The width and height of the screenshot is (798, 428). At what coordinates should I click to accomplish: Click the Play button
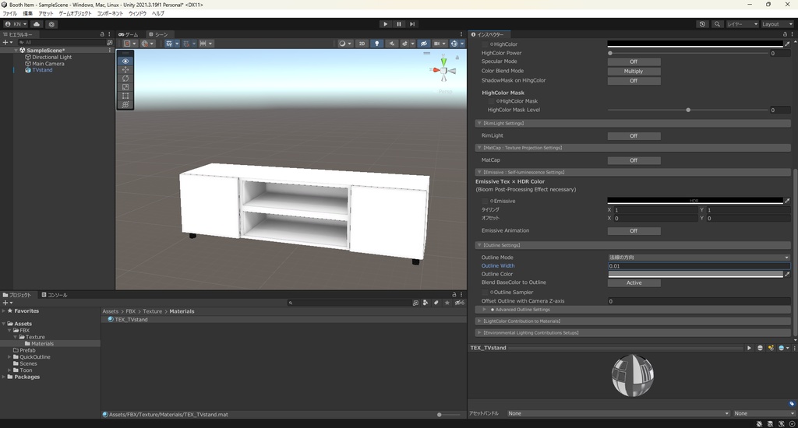(385, 24)
